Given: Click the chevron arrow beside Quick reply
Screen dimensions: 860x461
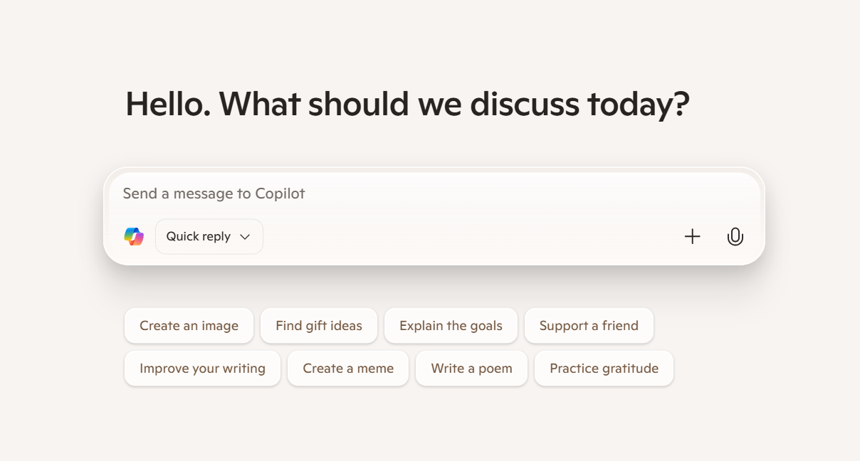Looking at the screenshot, I should coord(245,237).
